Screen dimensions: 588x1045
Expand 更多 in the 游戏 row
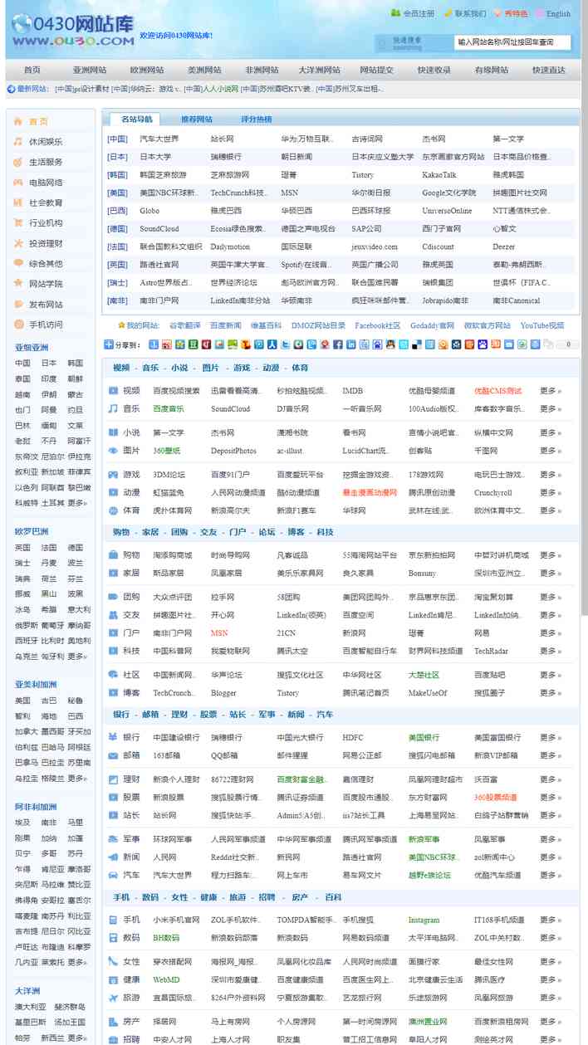(551, 475)
